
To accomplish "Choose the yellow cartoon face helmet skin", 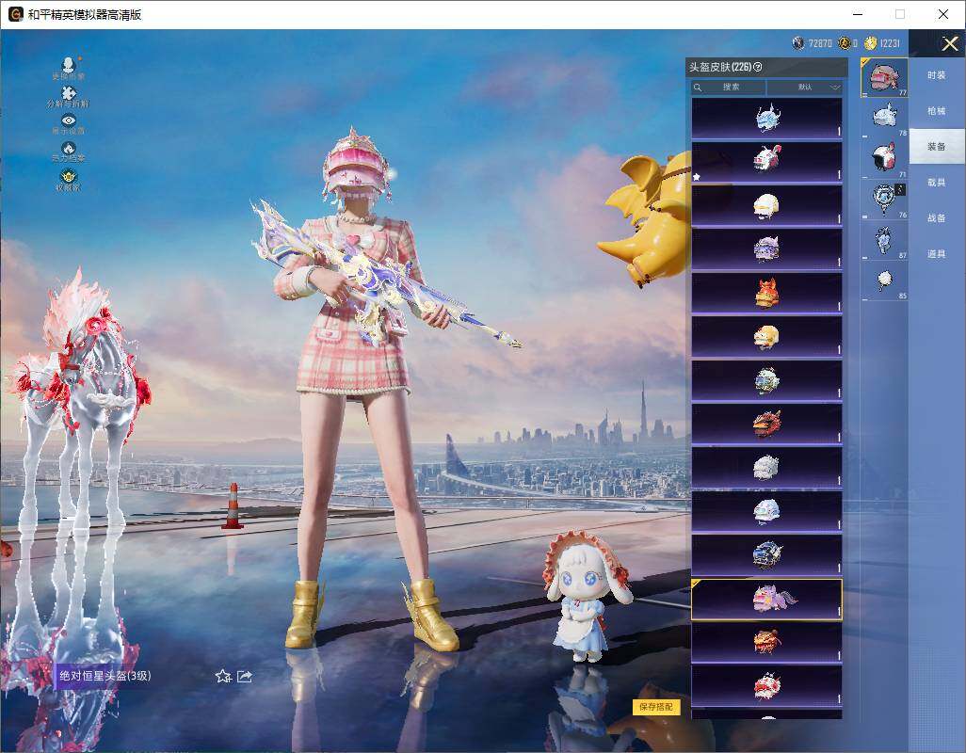I will pyautogui.click(x=766, y=337).
